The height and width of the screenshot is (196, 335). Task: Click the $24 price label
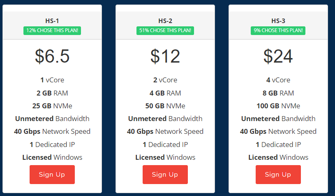(x=278, y=56)
